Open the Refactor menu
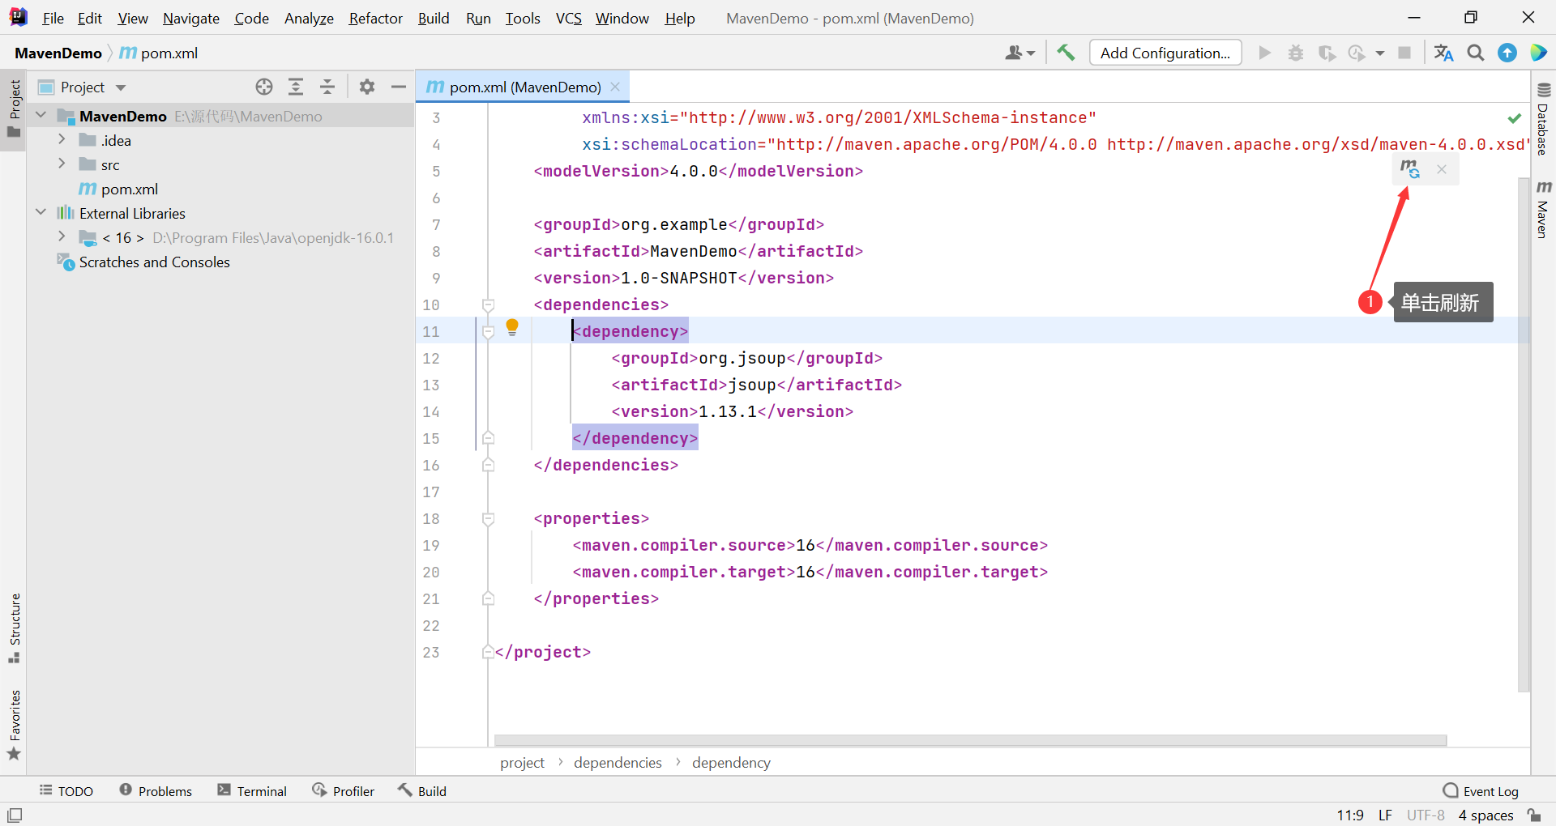This screenshot has height=826, width=1556. 375,18
